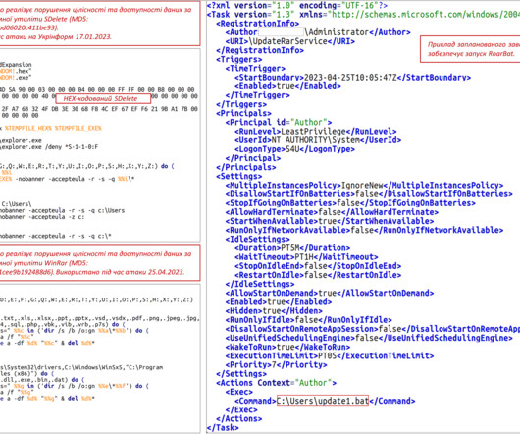Click the closing Task tag

click(x=223, y=428)
